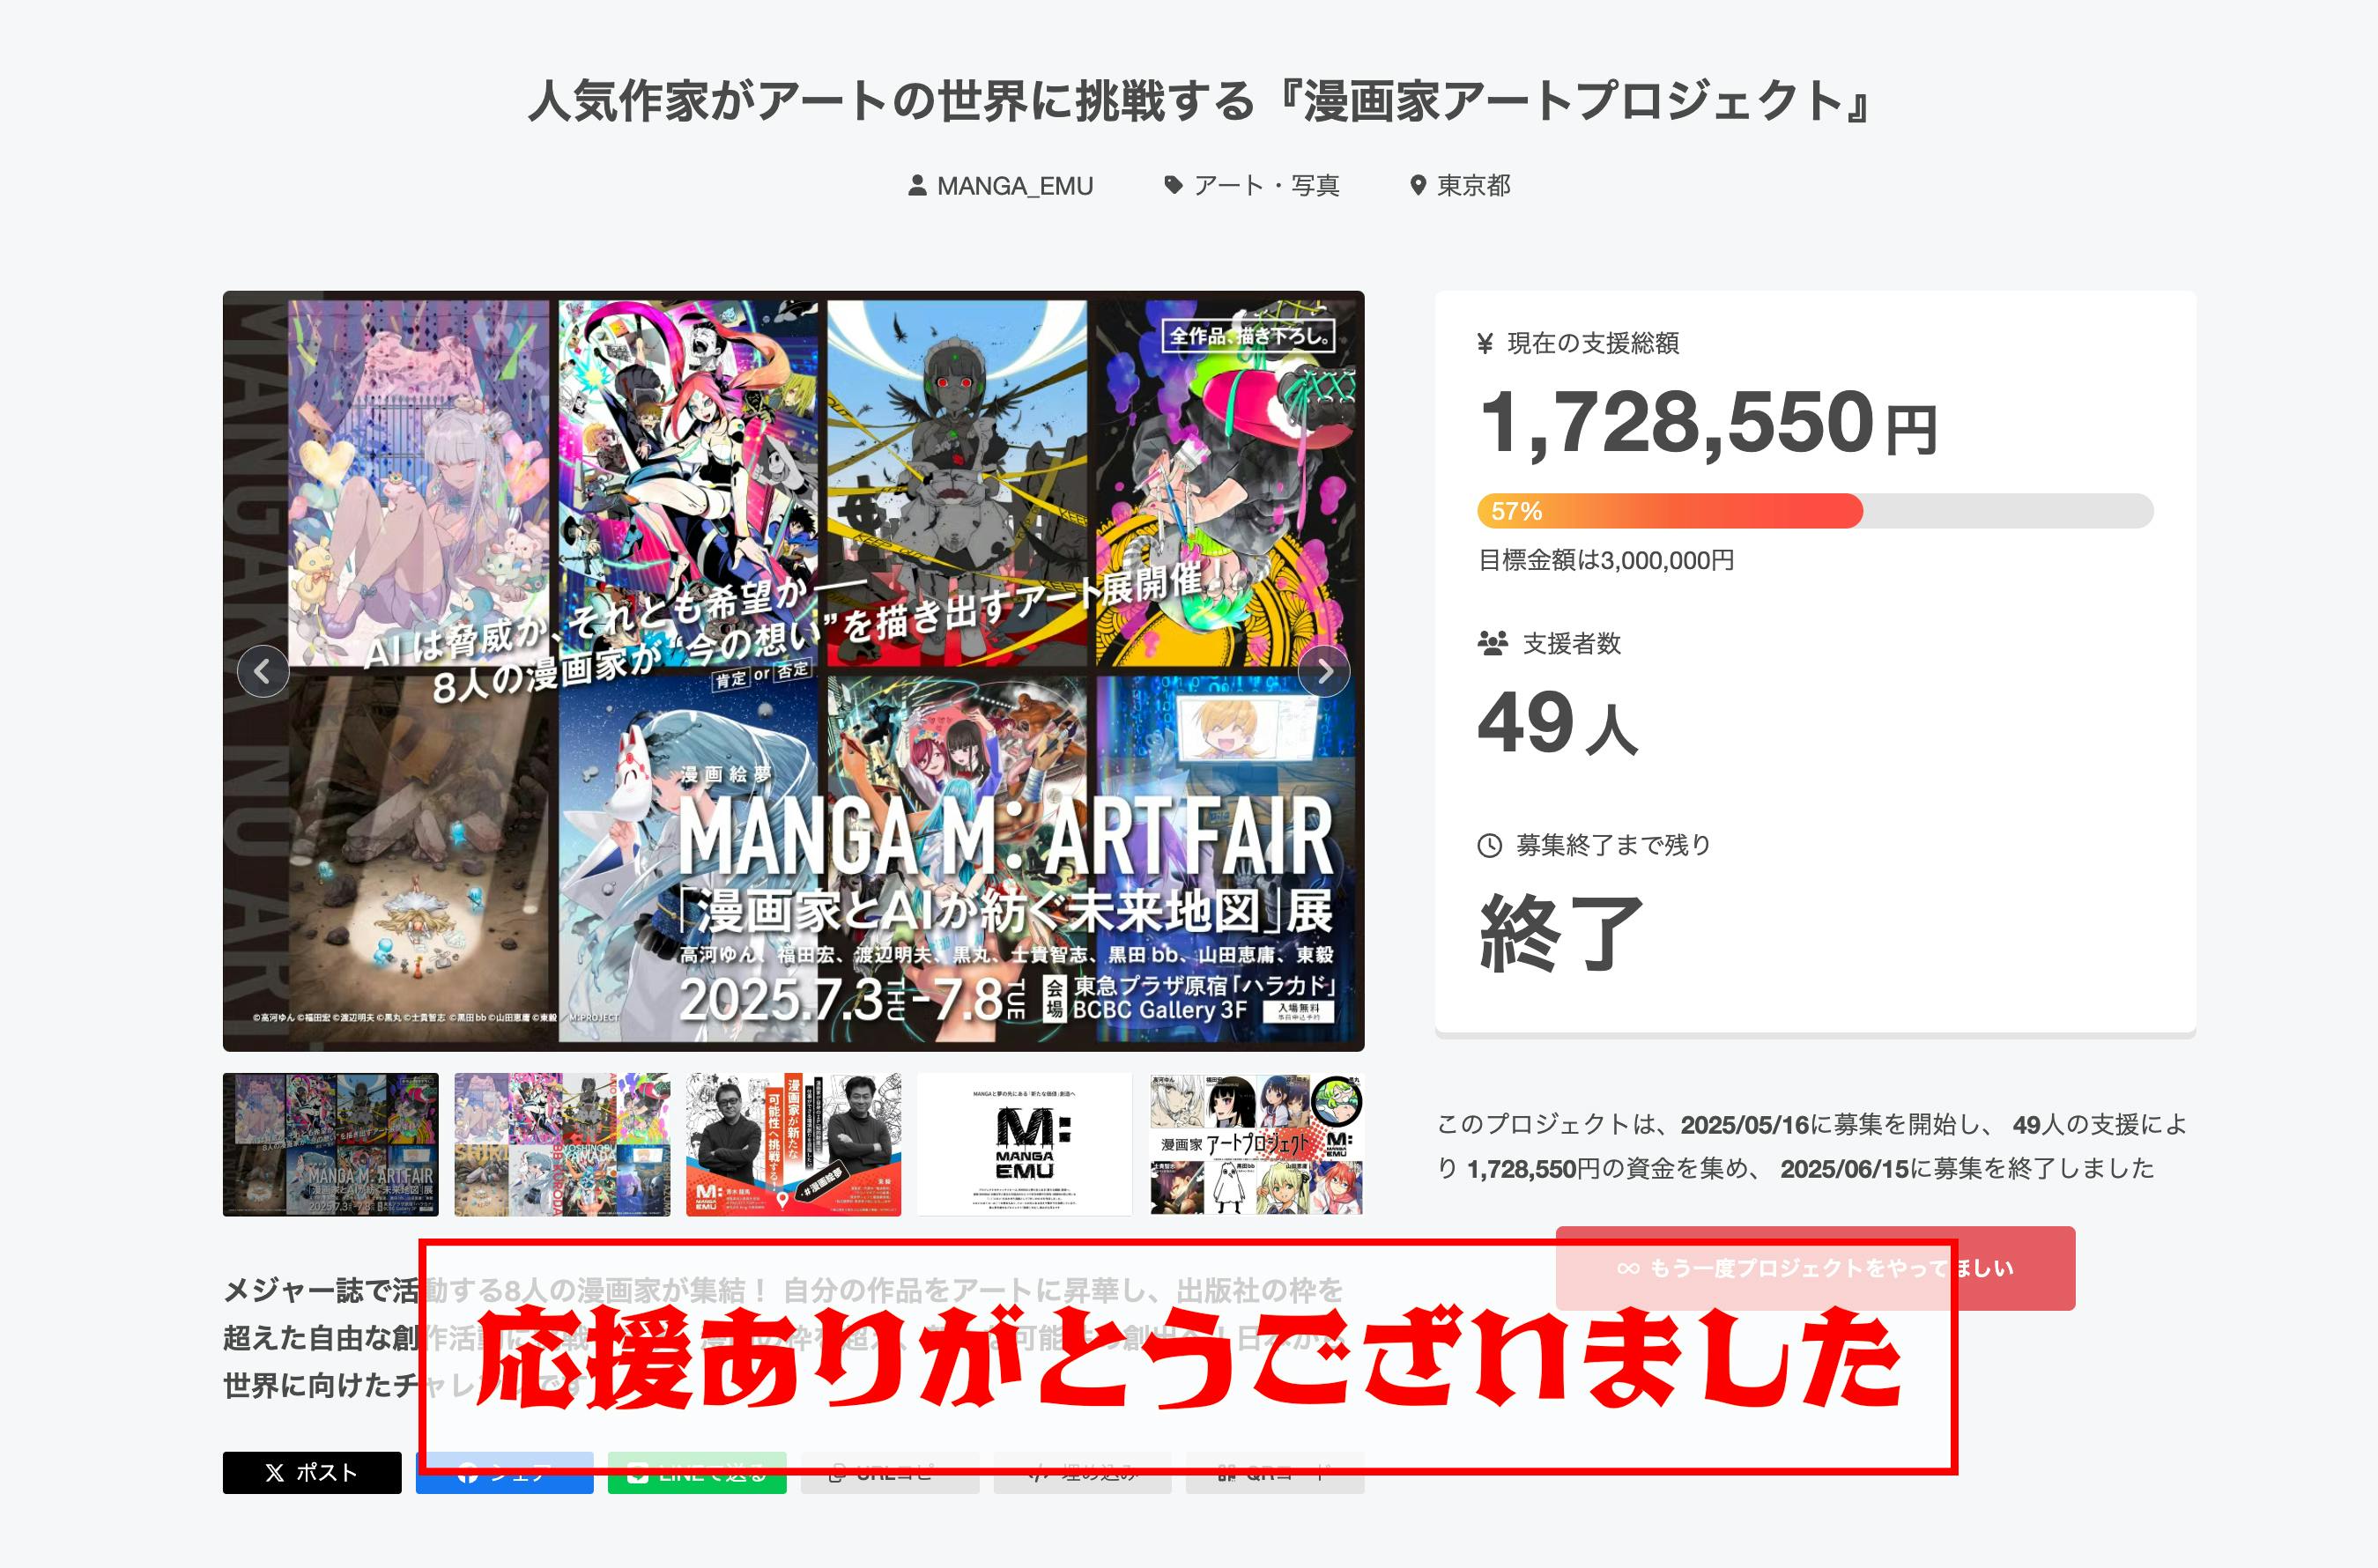Click the location pin beside 東京都
The image size is (2378, 1568).
[1417, 185]
